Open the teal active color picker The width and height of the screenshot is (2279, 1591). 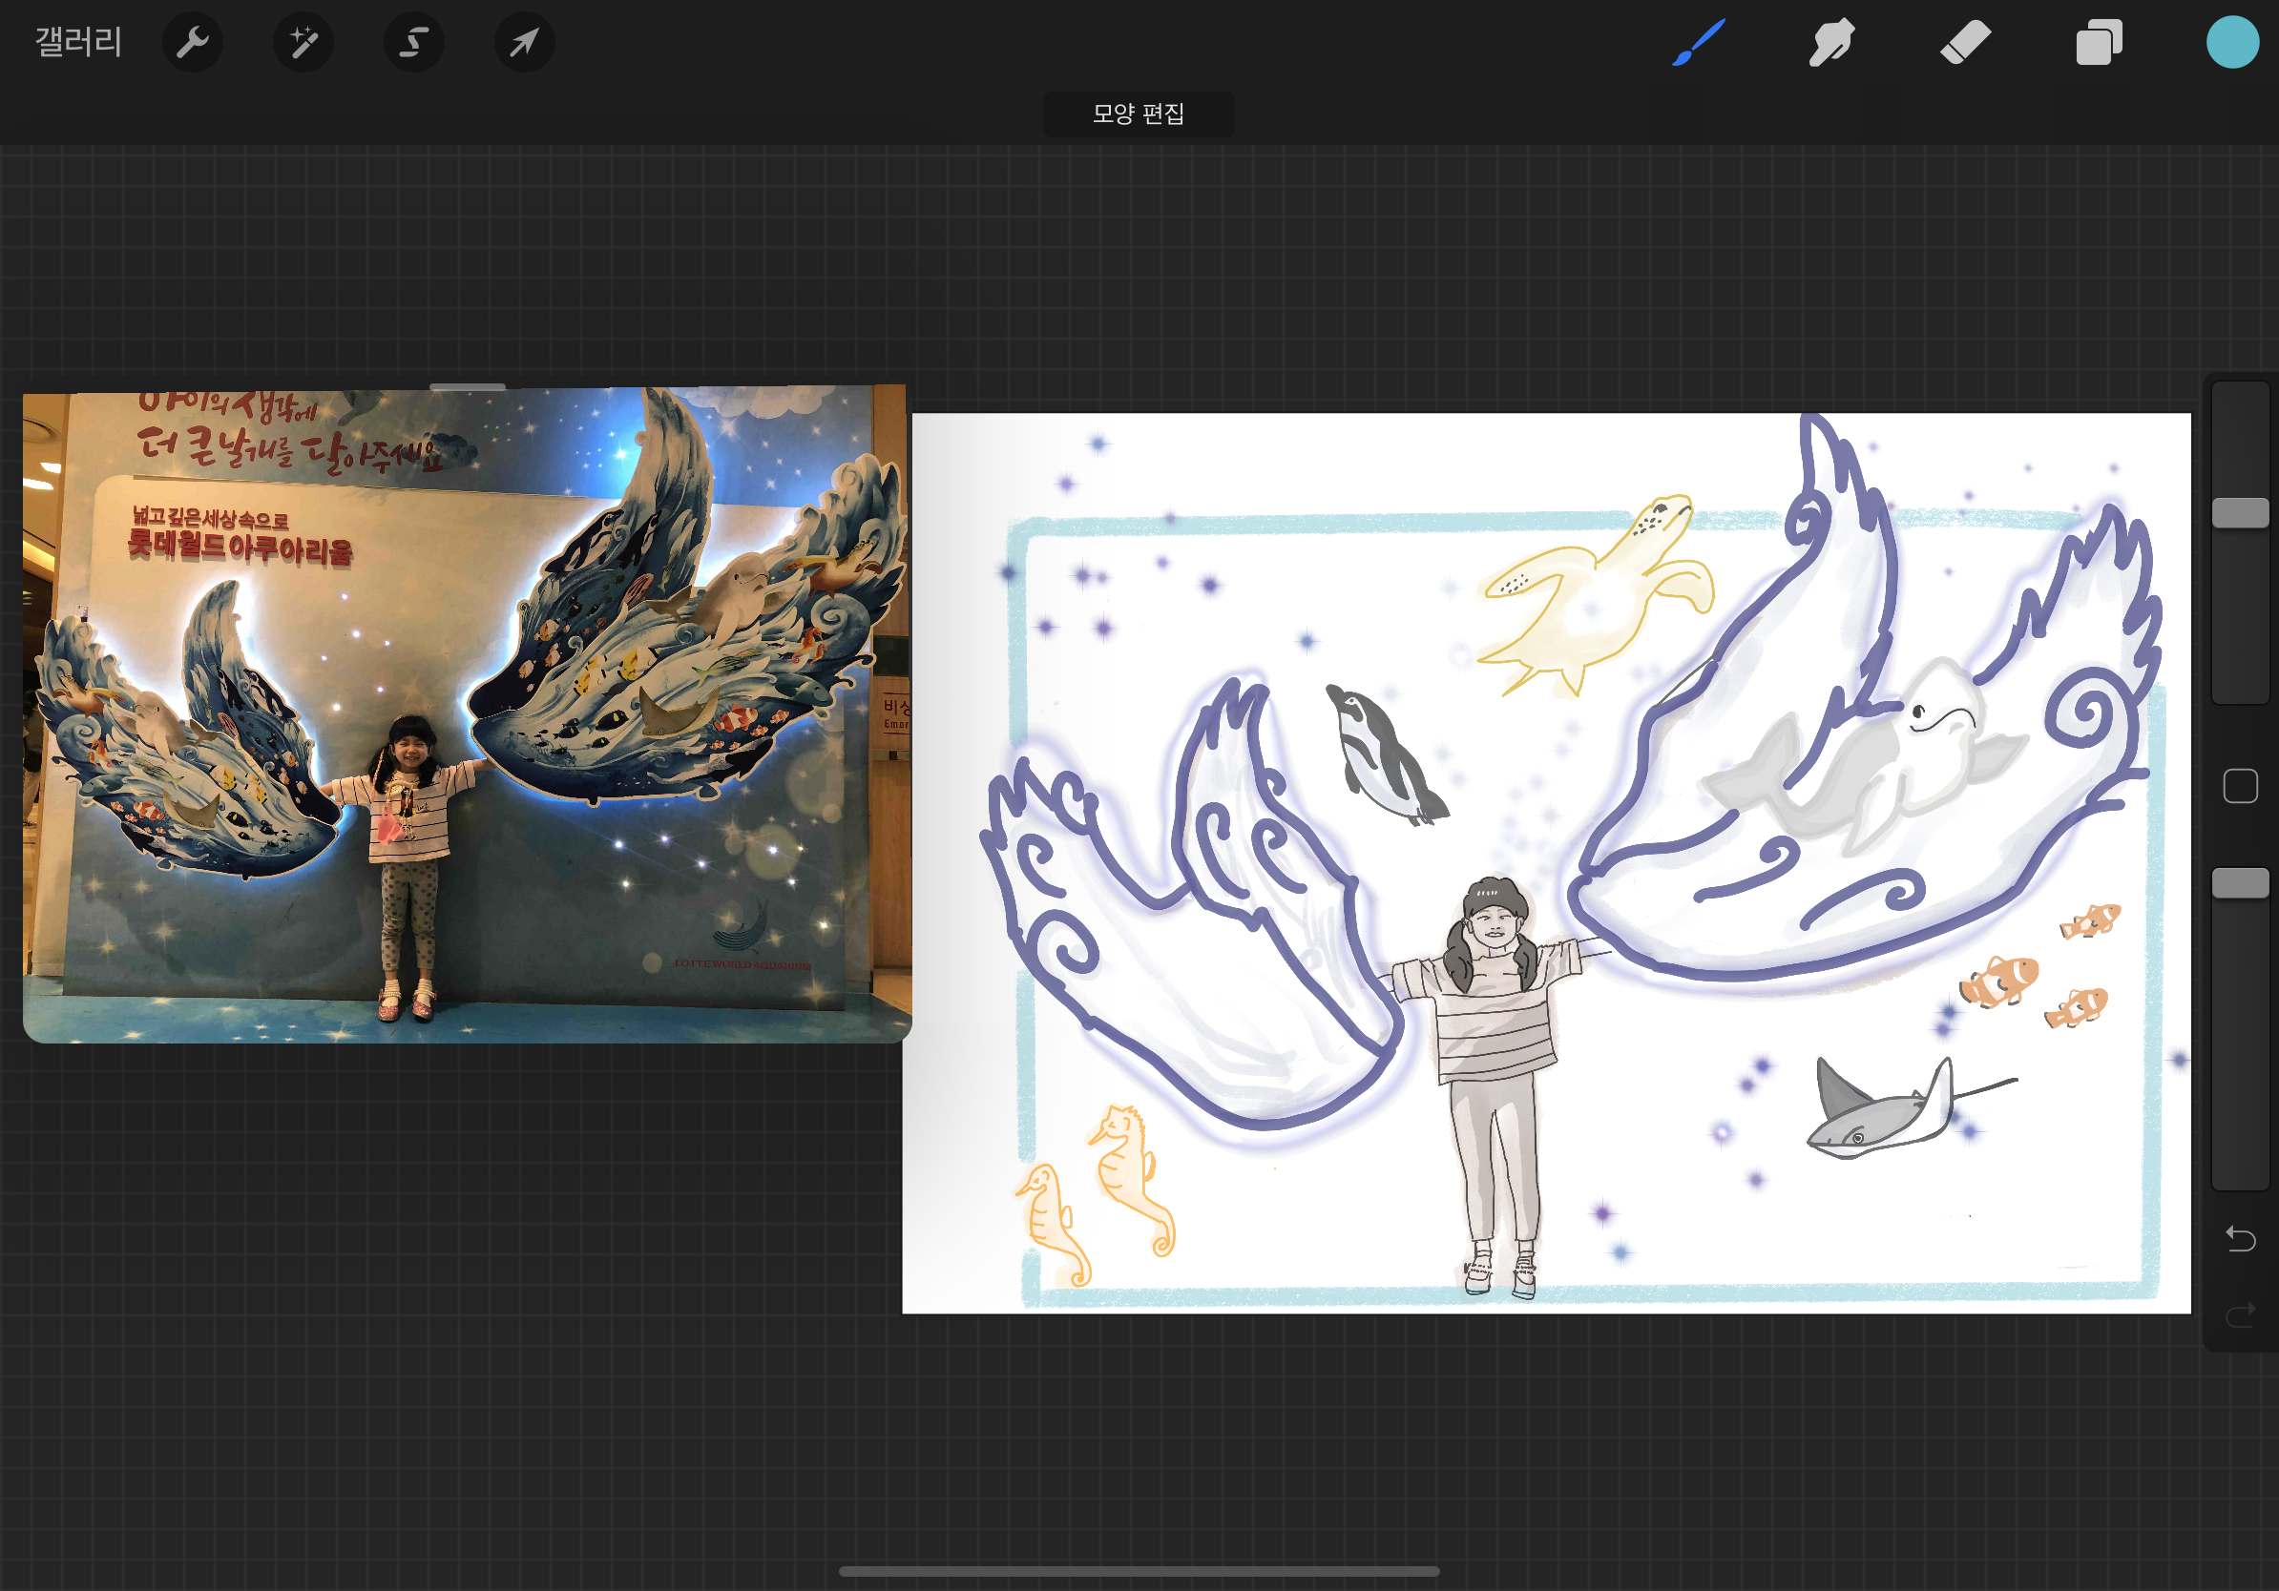(2231, 43)
